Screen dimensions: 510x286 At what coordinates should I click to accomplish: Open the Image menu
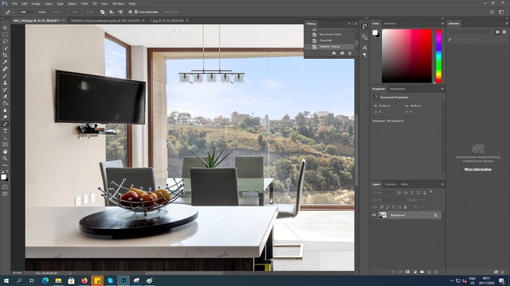(36, 3)
